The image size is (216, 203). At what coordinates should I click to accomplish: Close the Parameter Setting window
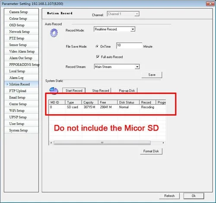(x=210, y=3)
